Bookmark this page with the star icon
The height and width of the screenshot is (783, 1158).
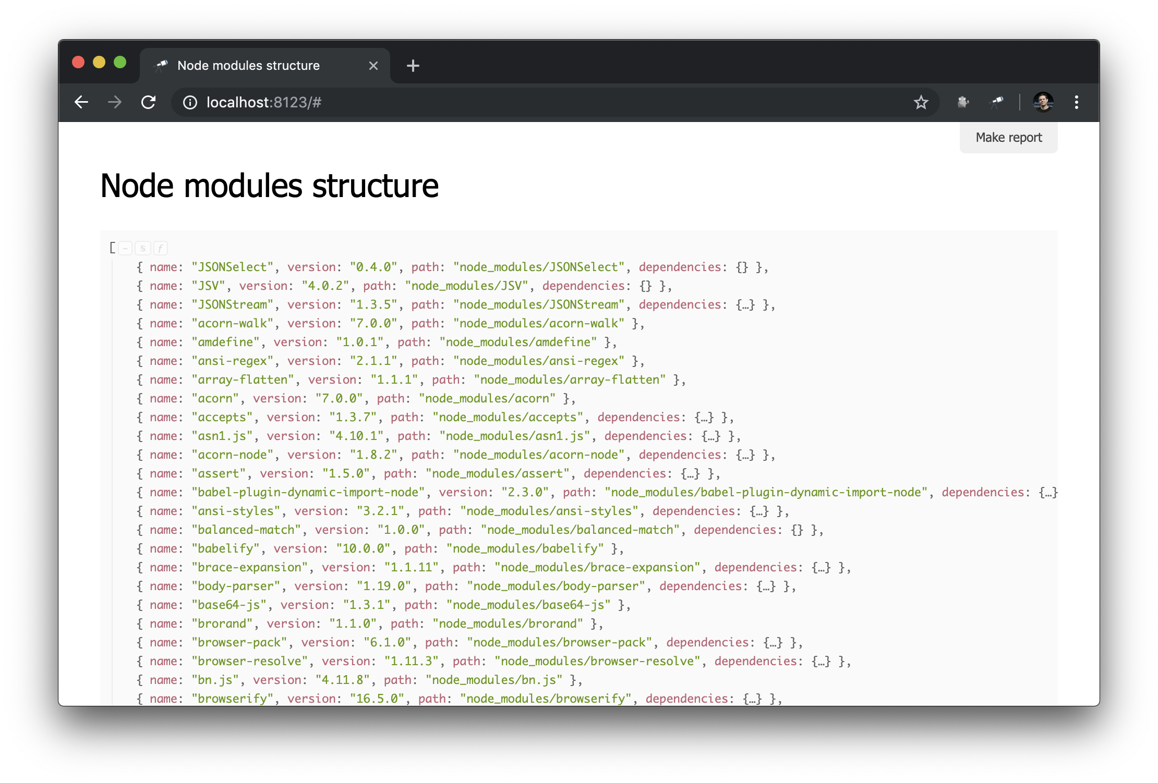[921, 102]
